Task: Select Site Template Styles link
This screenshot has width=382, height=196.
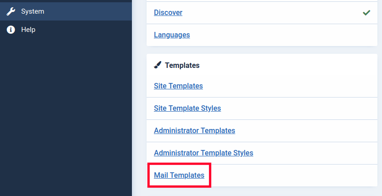Action: click(187, 108)
